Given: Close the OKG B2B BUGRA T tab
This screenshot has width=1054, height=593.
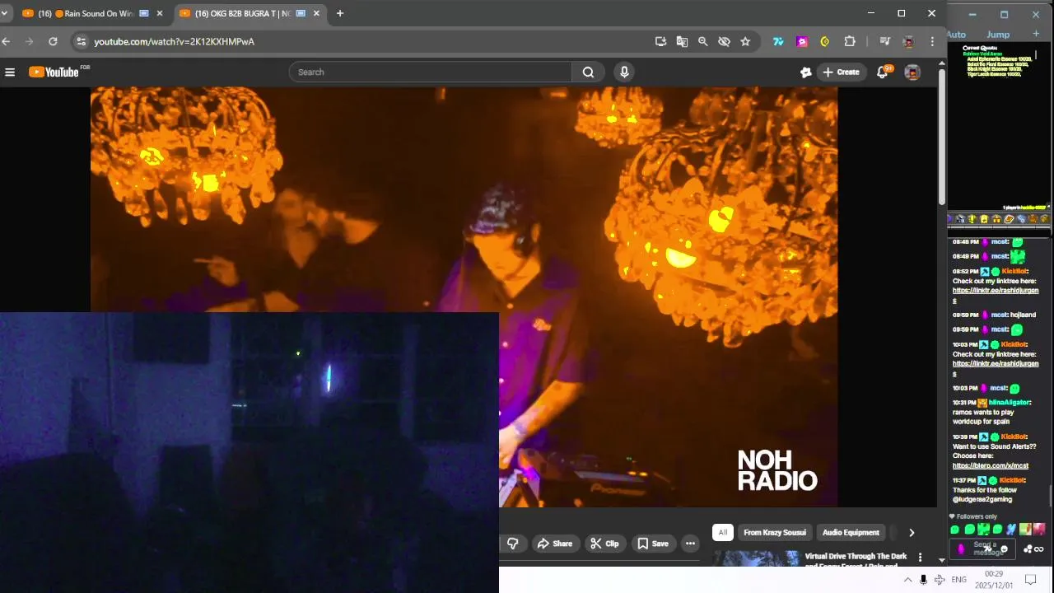Looking at the screenshot, I should pos(316,14).
